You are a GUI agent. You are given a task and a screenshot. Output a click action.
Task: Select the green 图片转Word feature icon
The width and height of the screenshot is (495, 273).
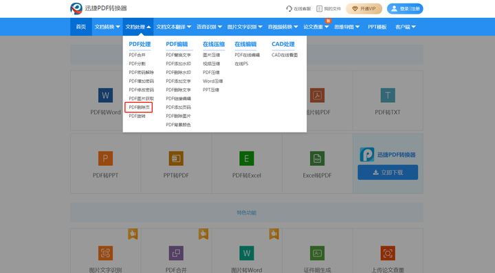click(247, 253)
